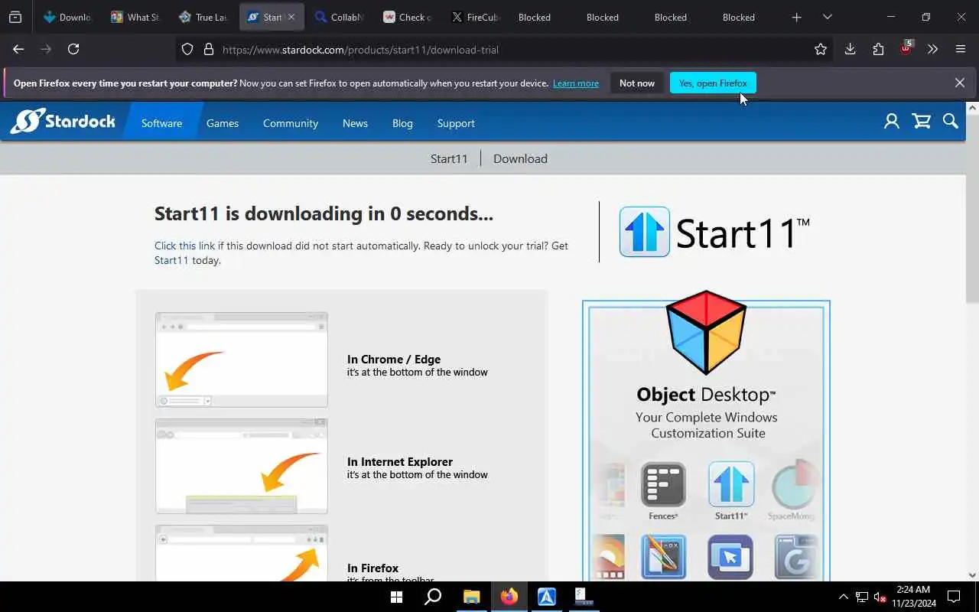
Task: Click Stardock logo in header
Action: tap(63, 121)
